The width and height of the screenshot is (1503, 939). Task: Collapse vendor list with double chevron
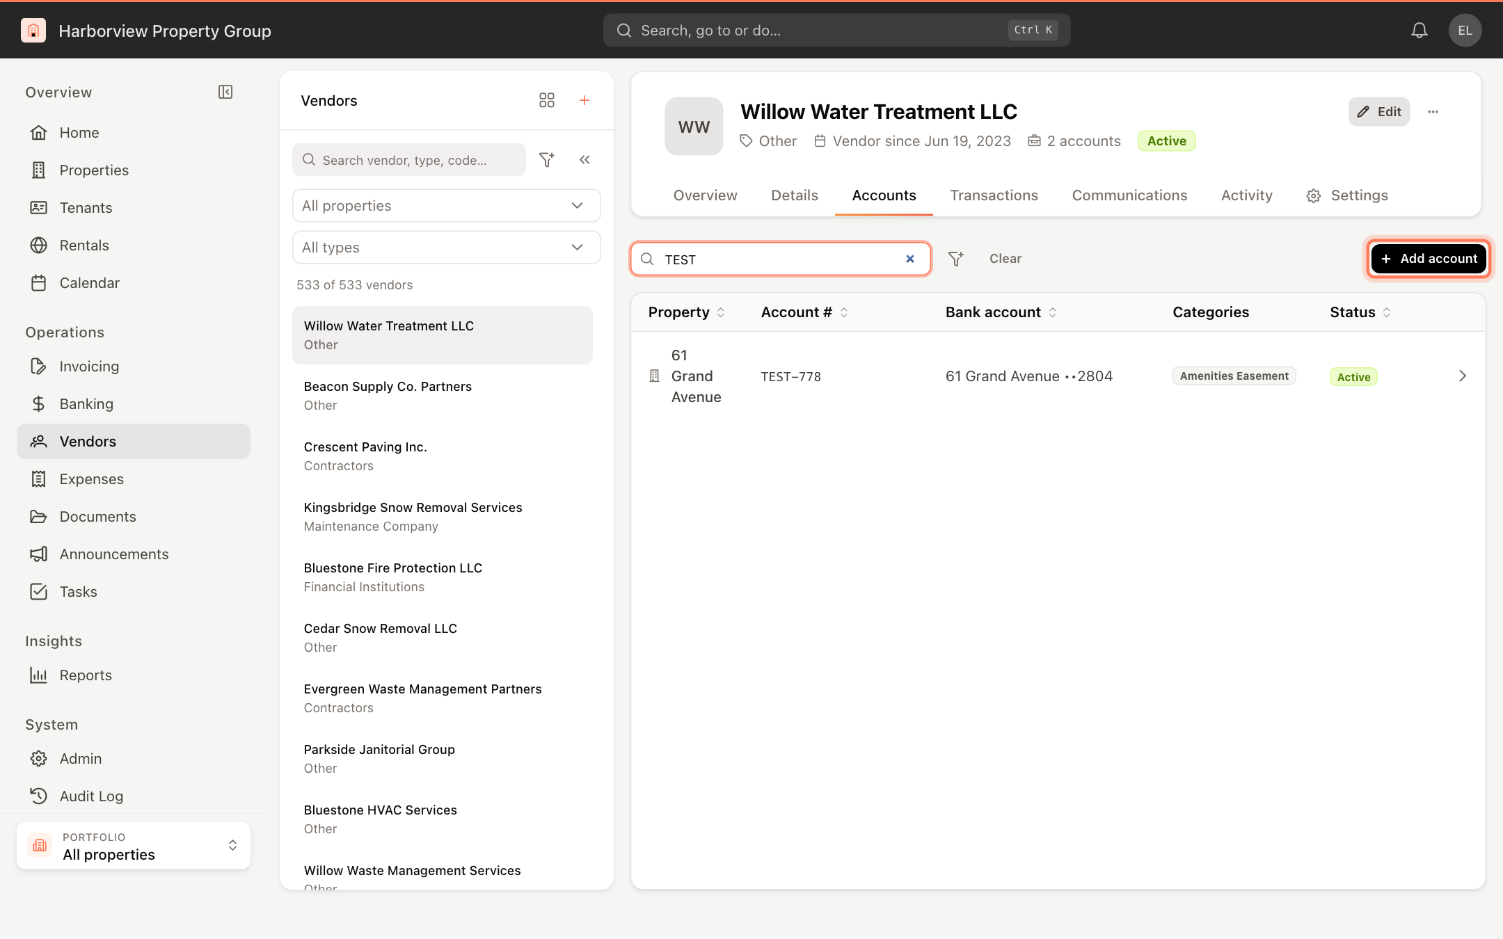pos(584,160)
